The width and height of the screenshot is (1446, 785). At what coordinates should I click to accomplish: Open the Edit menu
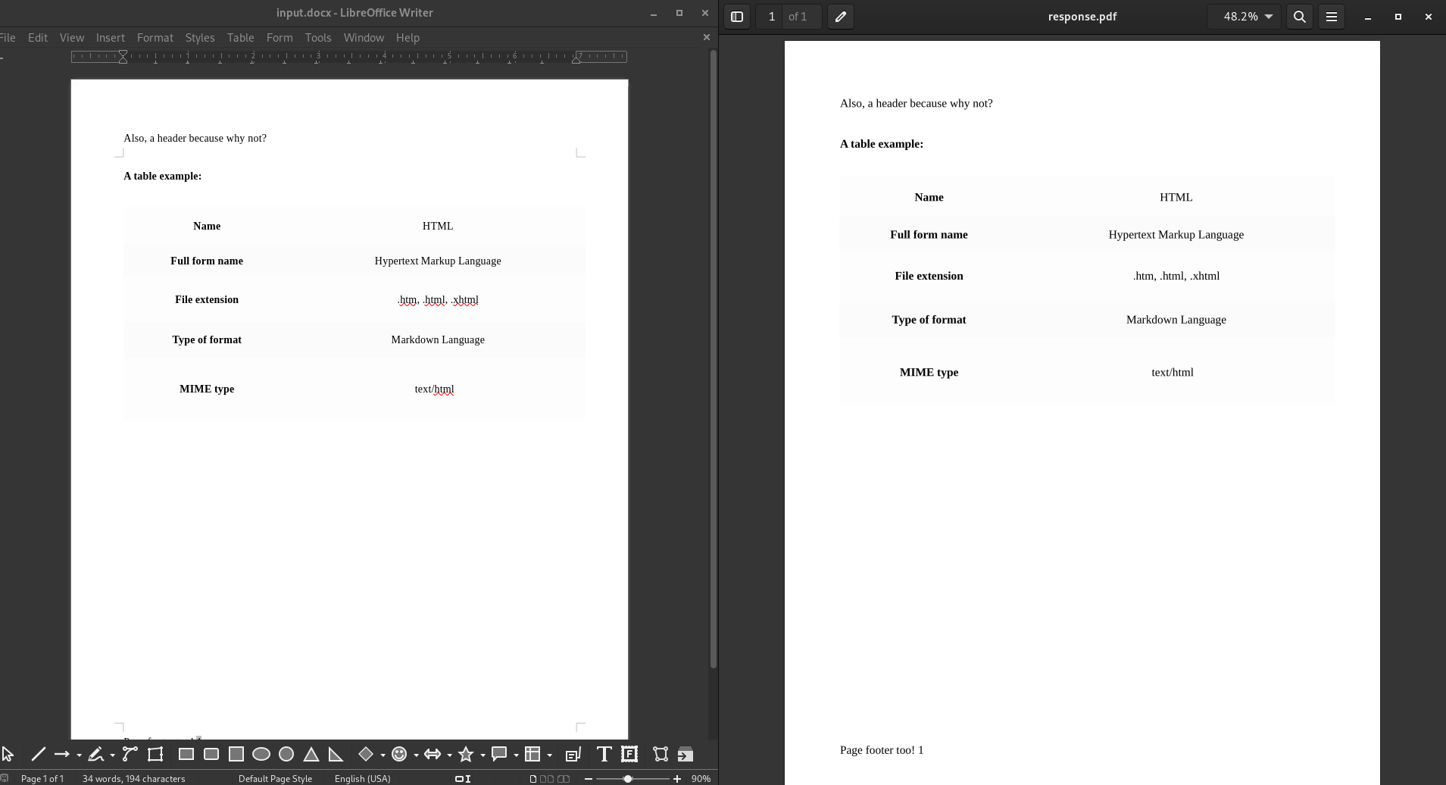point(38,37)
